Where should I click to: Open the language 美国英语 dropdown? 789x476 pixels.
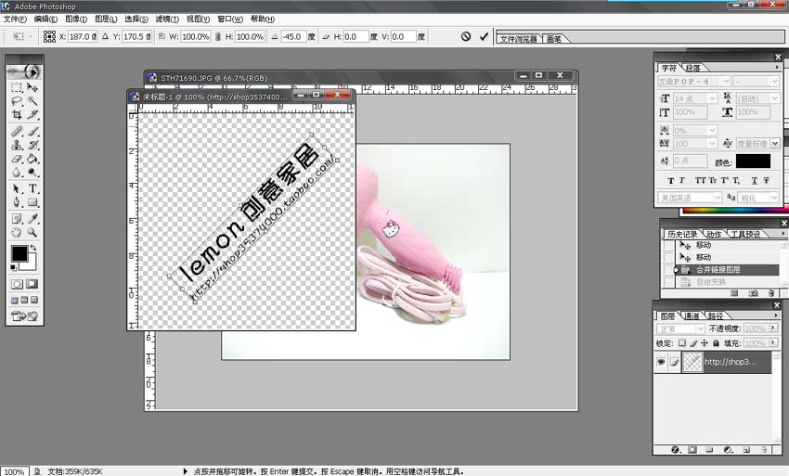coord(718,198)
